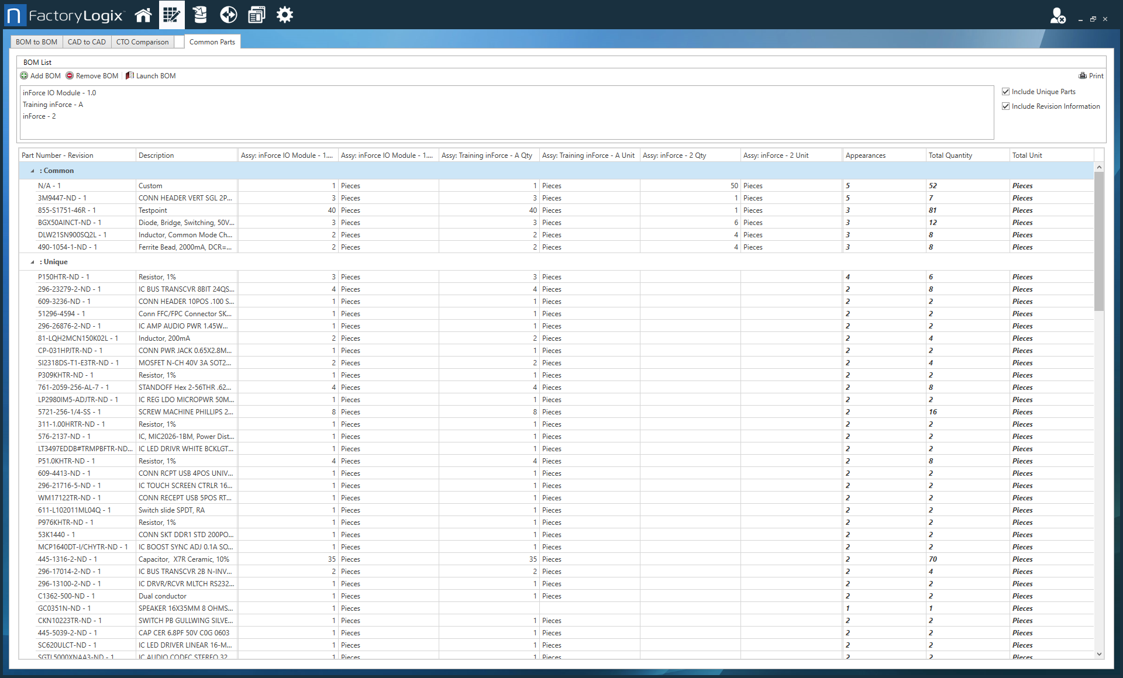Open the database stack module icon
This screenshot has height=678, width=1123.
pos(200,15)
